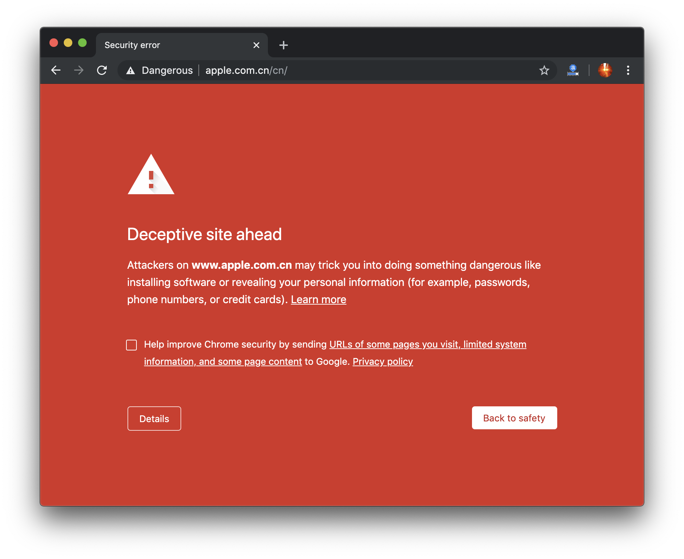The height and width of the screenshot is (559, 684).
Task: Click the Dangerous security label
Action: click(x=167, y=70)
